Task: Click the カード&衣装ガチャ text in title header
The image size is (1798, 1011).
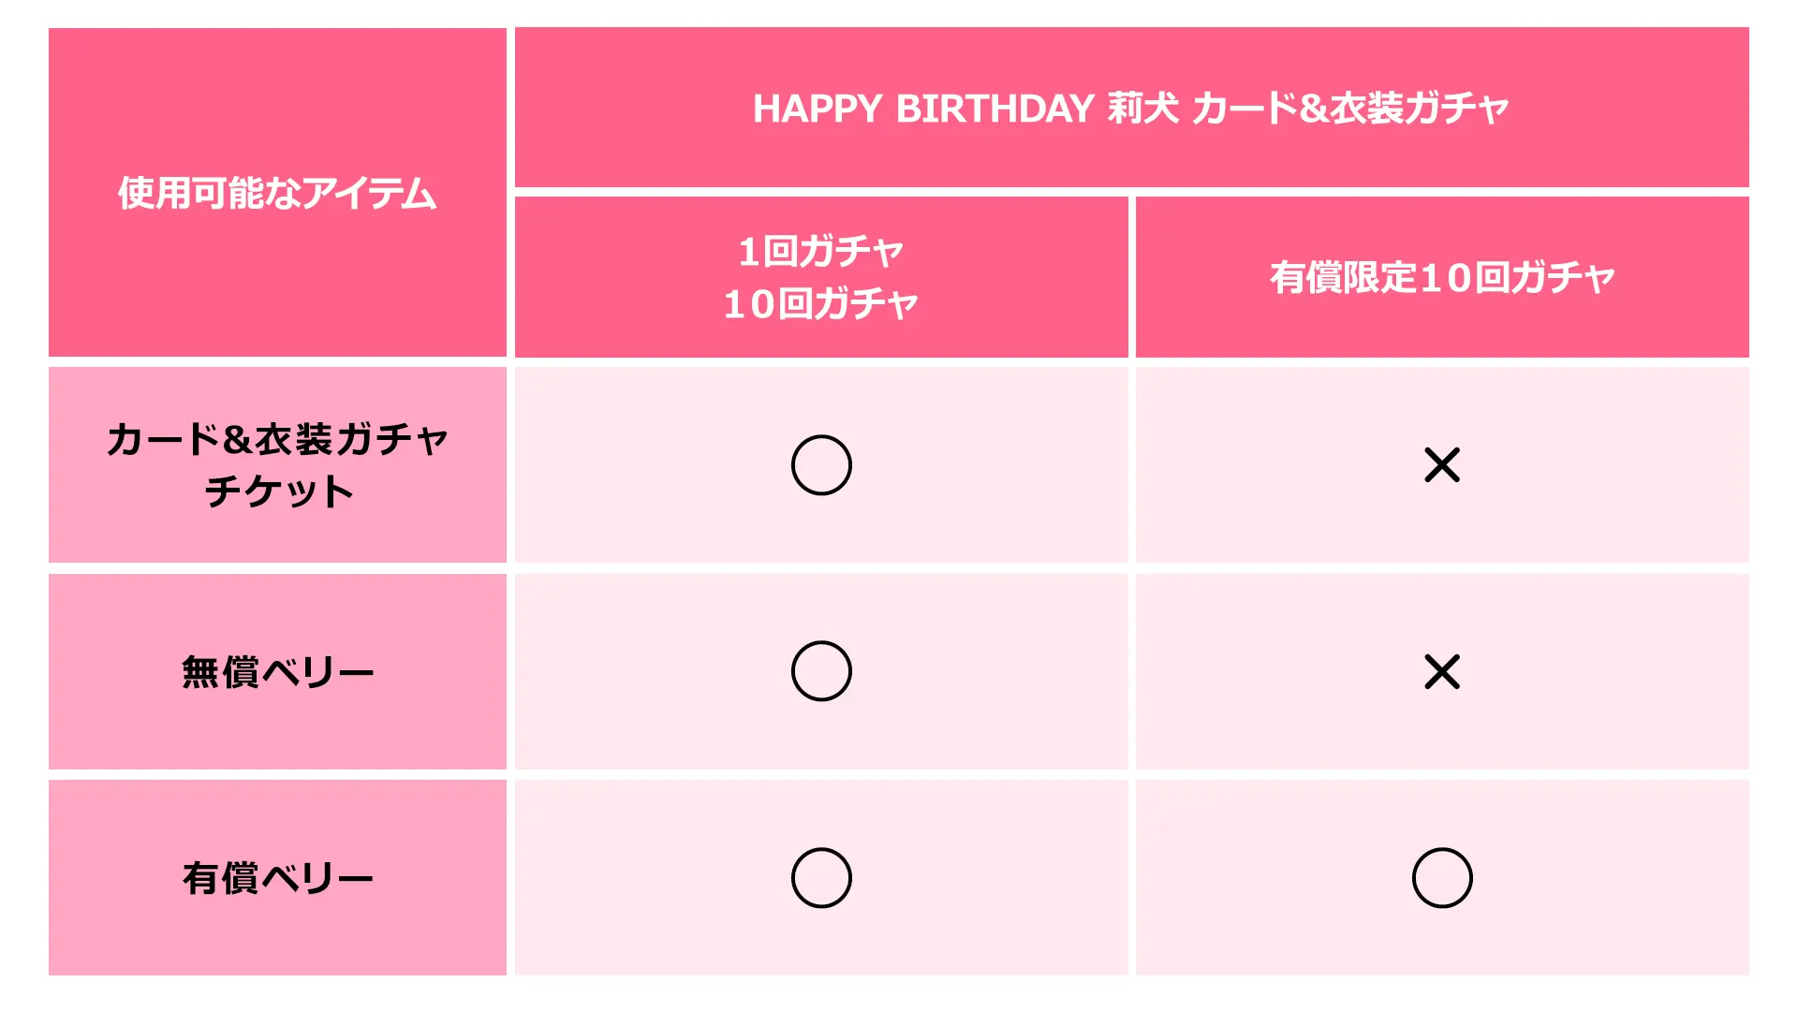Action: pyautogui.click(x=1350, y=108)
